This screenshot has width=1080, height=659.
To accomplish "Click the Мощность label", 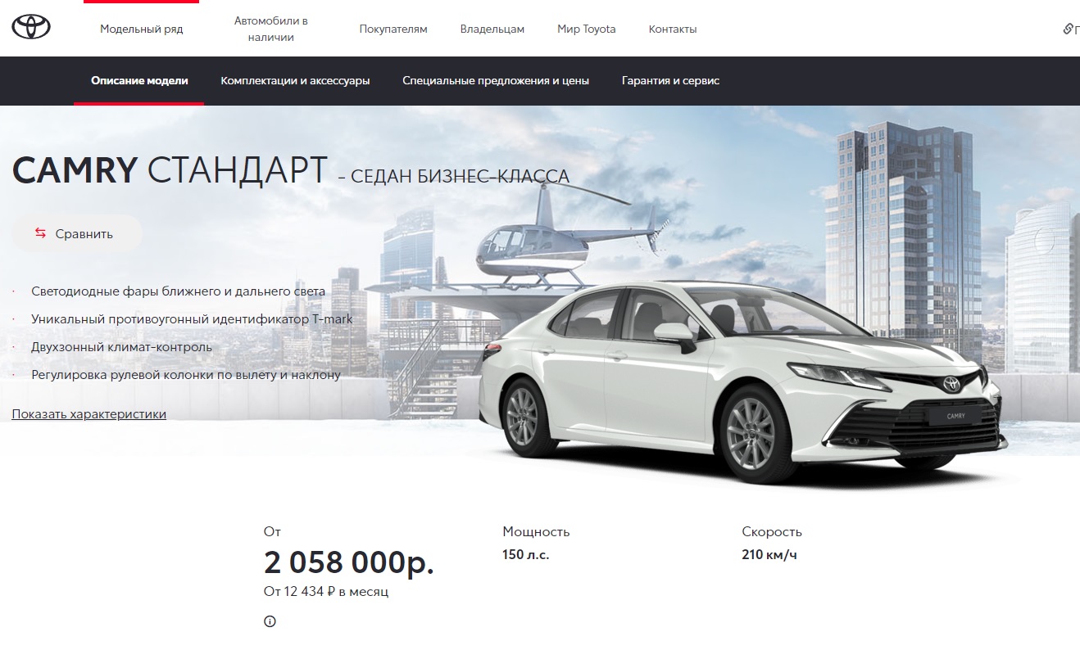I will (536, 532).
